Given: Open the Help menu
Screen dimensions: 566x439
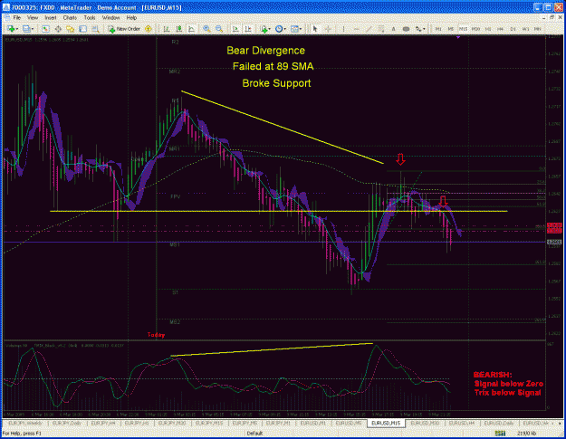Looking at the screenshot, I should pyautogui.click(x=131, y=17).
